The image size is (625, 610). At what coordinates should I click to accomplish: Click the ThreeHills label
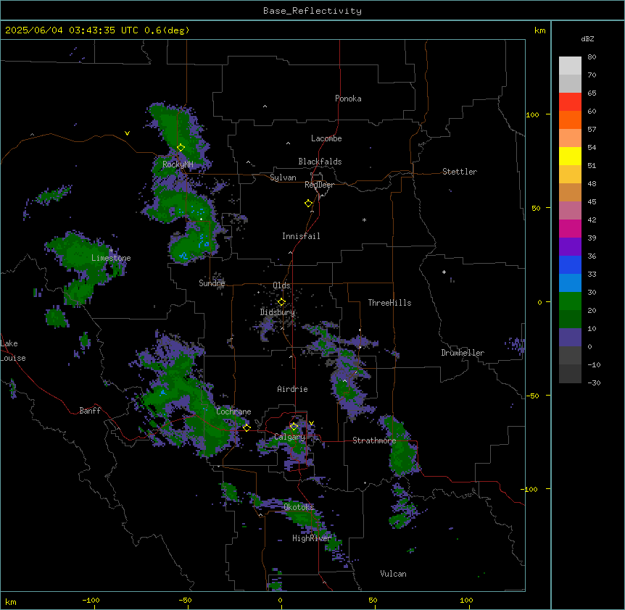pos(389,303)
